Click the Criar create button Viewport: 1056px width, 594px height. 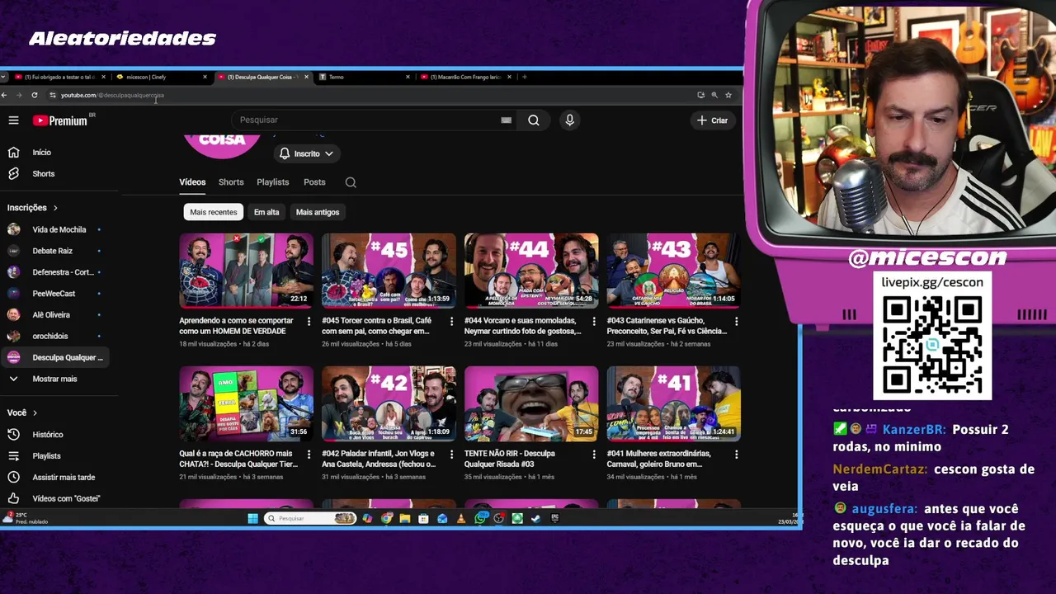point(713,120)
